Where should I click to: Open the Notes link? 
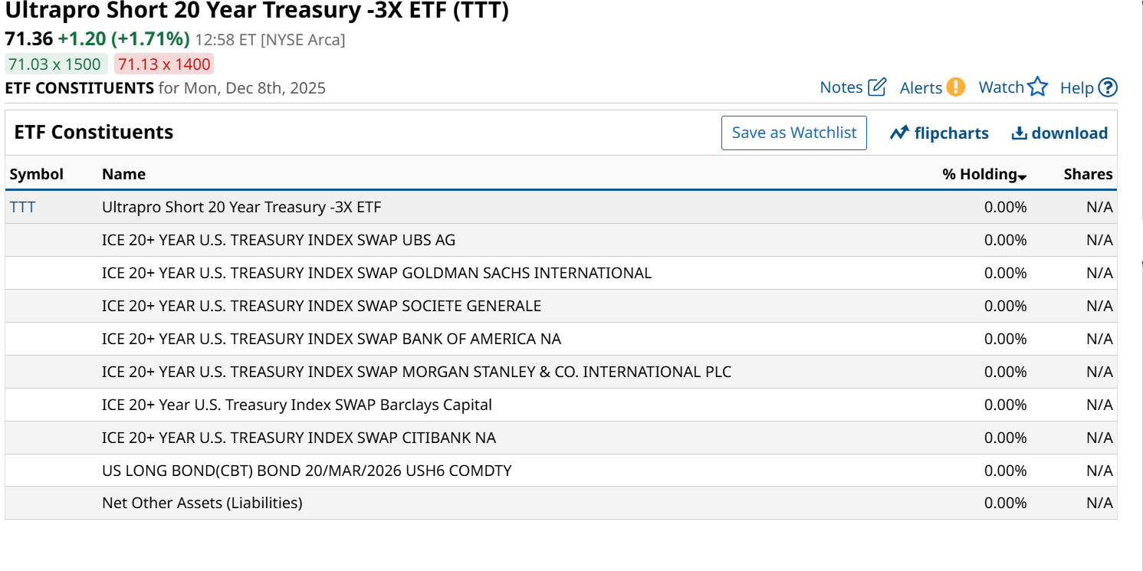841,87
